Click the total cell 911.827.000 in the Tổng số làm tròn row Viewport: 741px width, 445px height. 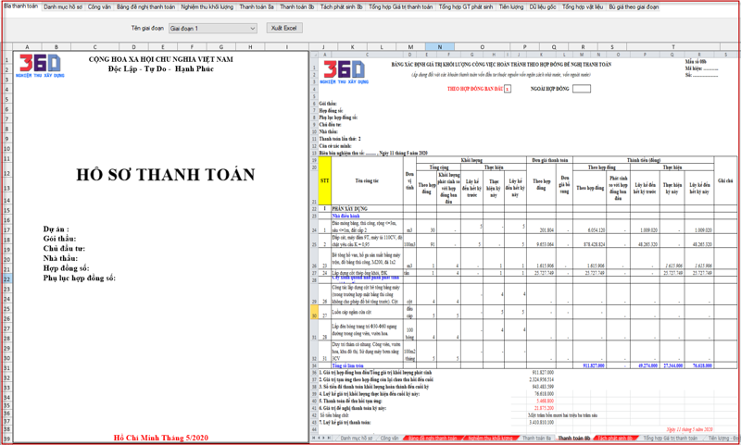[x=589, y=365]
